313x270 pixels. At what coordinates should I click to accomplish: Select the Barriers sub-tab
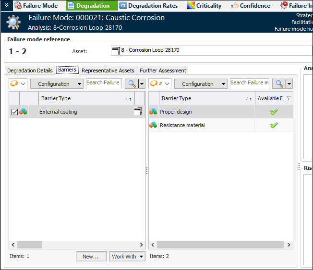67,70
